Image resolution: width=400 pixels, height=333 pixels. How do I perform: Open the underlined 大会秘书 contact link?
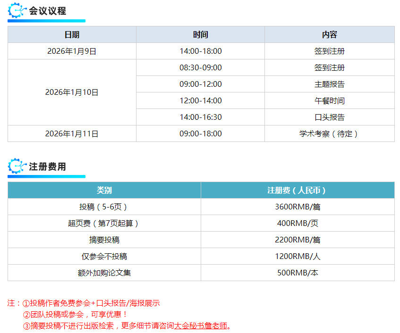[201, 326]
